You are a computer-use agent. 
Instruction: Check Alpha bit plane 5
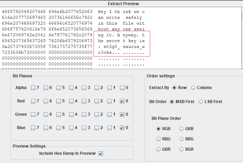click(58, 88)
